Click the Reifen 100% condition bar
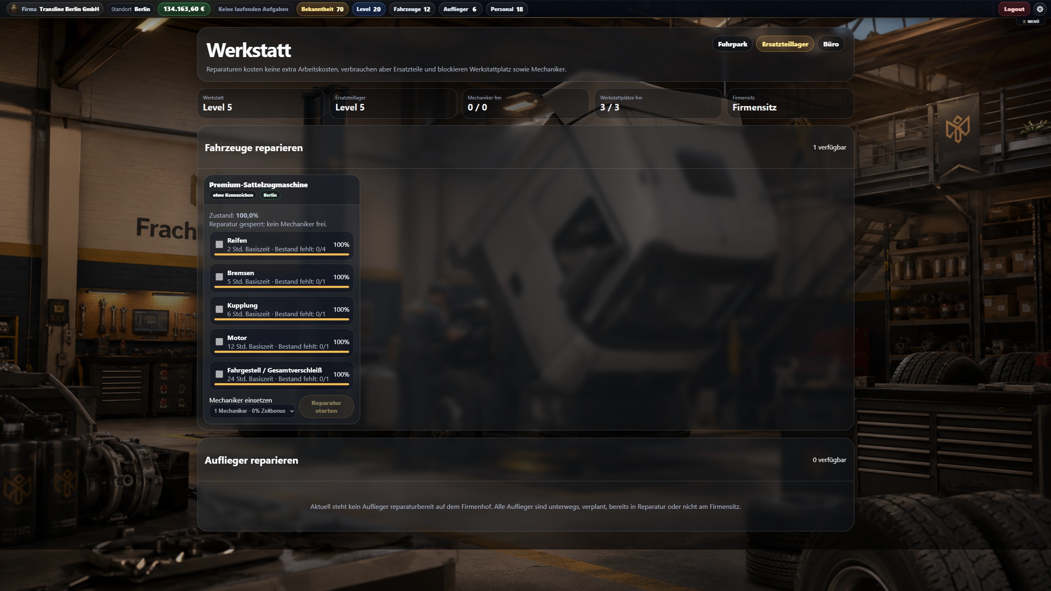 (x=282, y=255)
